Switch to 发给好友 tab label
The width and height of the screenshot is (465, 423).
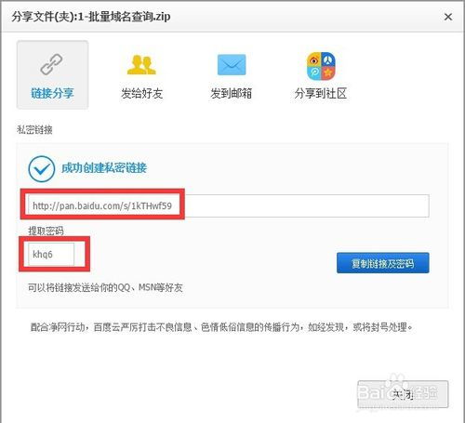click(142, 93)
